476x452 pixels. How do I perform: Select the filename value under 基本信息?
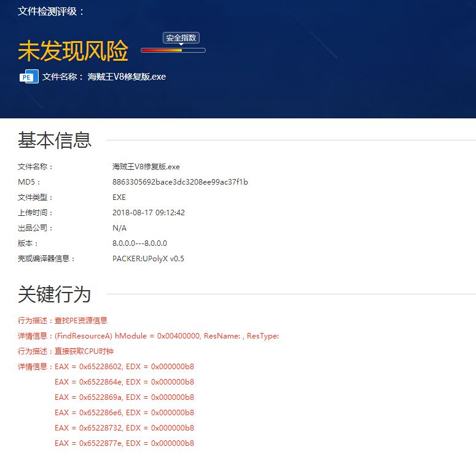tap(146, 167)
